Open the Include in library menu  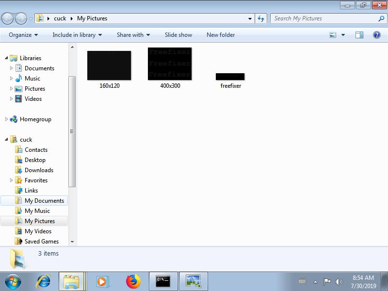coord(77,35)
